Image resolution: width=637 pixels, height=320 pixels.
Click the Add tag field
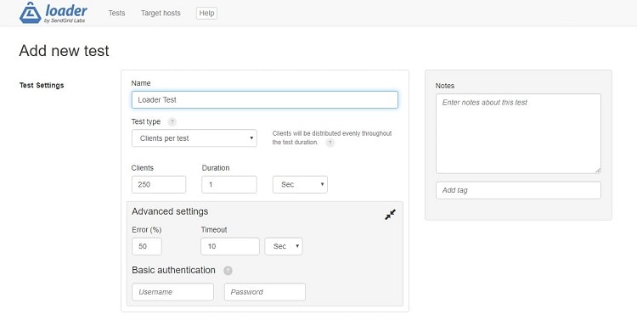coord(518,190)
